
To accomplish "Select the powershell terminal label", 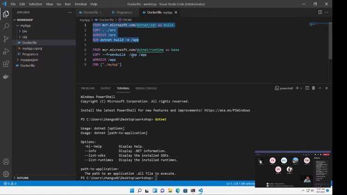I will 284,88.
